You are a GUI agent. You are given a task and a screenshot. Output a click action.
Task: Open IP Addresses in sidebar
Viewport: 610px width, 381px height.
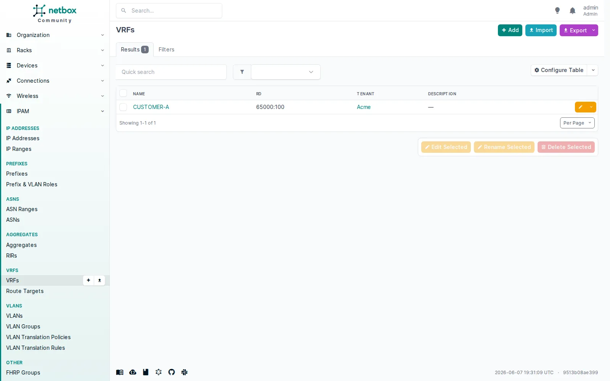(23, 138)
